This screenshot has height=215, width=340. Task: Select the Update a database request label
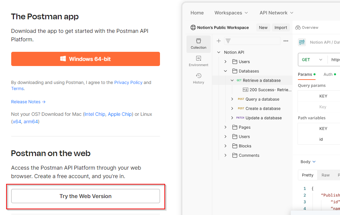tap(264, 118)
